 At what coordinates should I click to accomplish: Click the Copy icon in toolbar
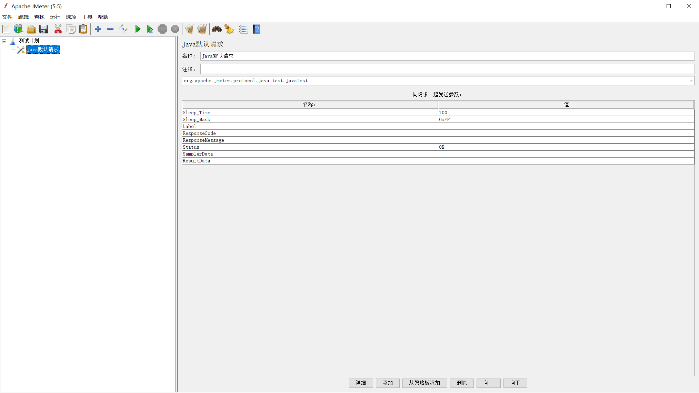pos(71,29)
